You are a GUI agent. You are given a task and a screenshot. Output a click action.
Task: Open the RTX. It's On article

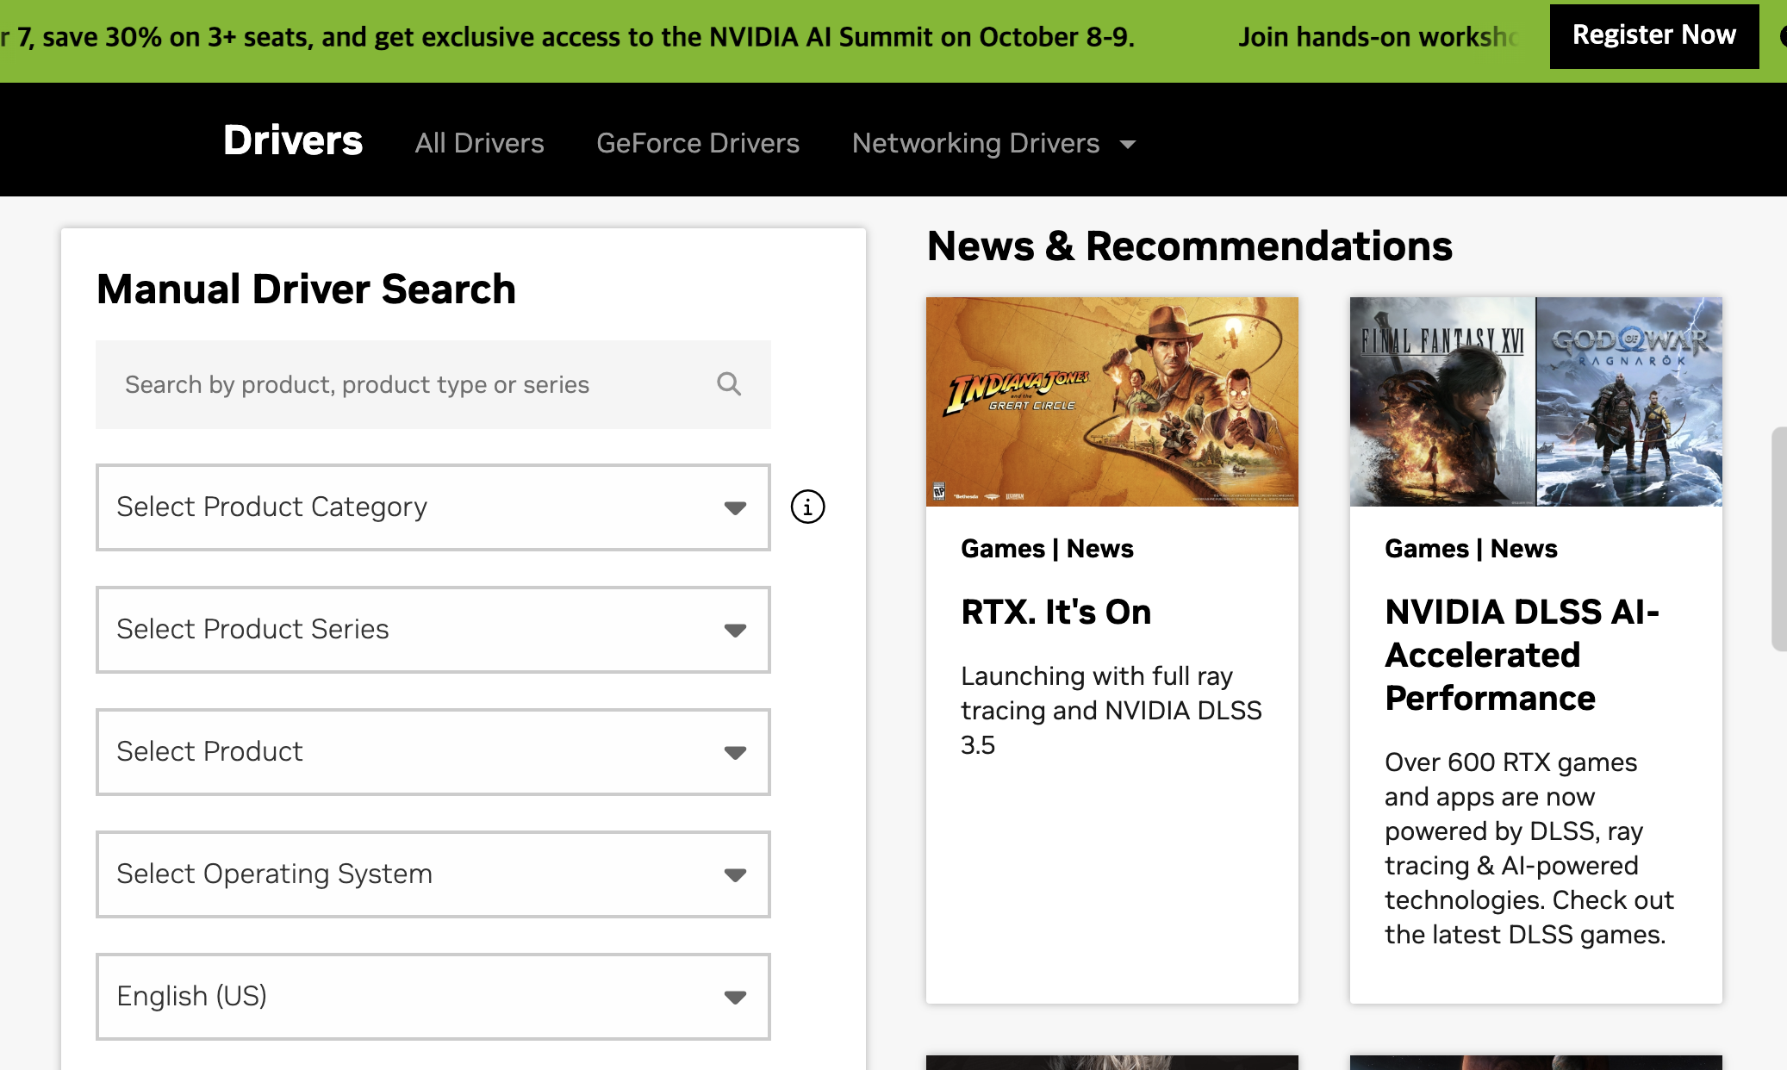click(x=1055, y=613)
